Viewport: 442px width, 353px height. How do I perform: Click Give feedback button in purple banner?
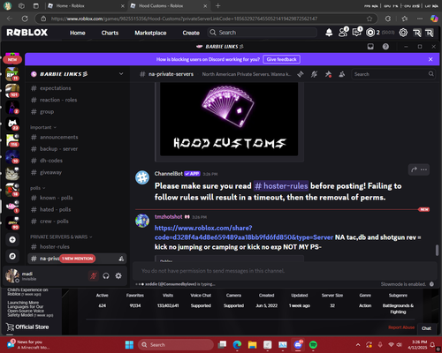281,59
